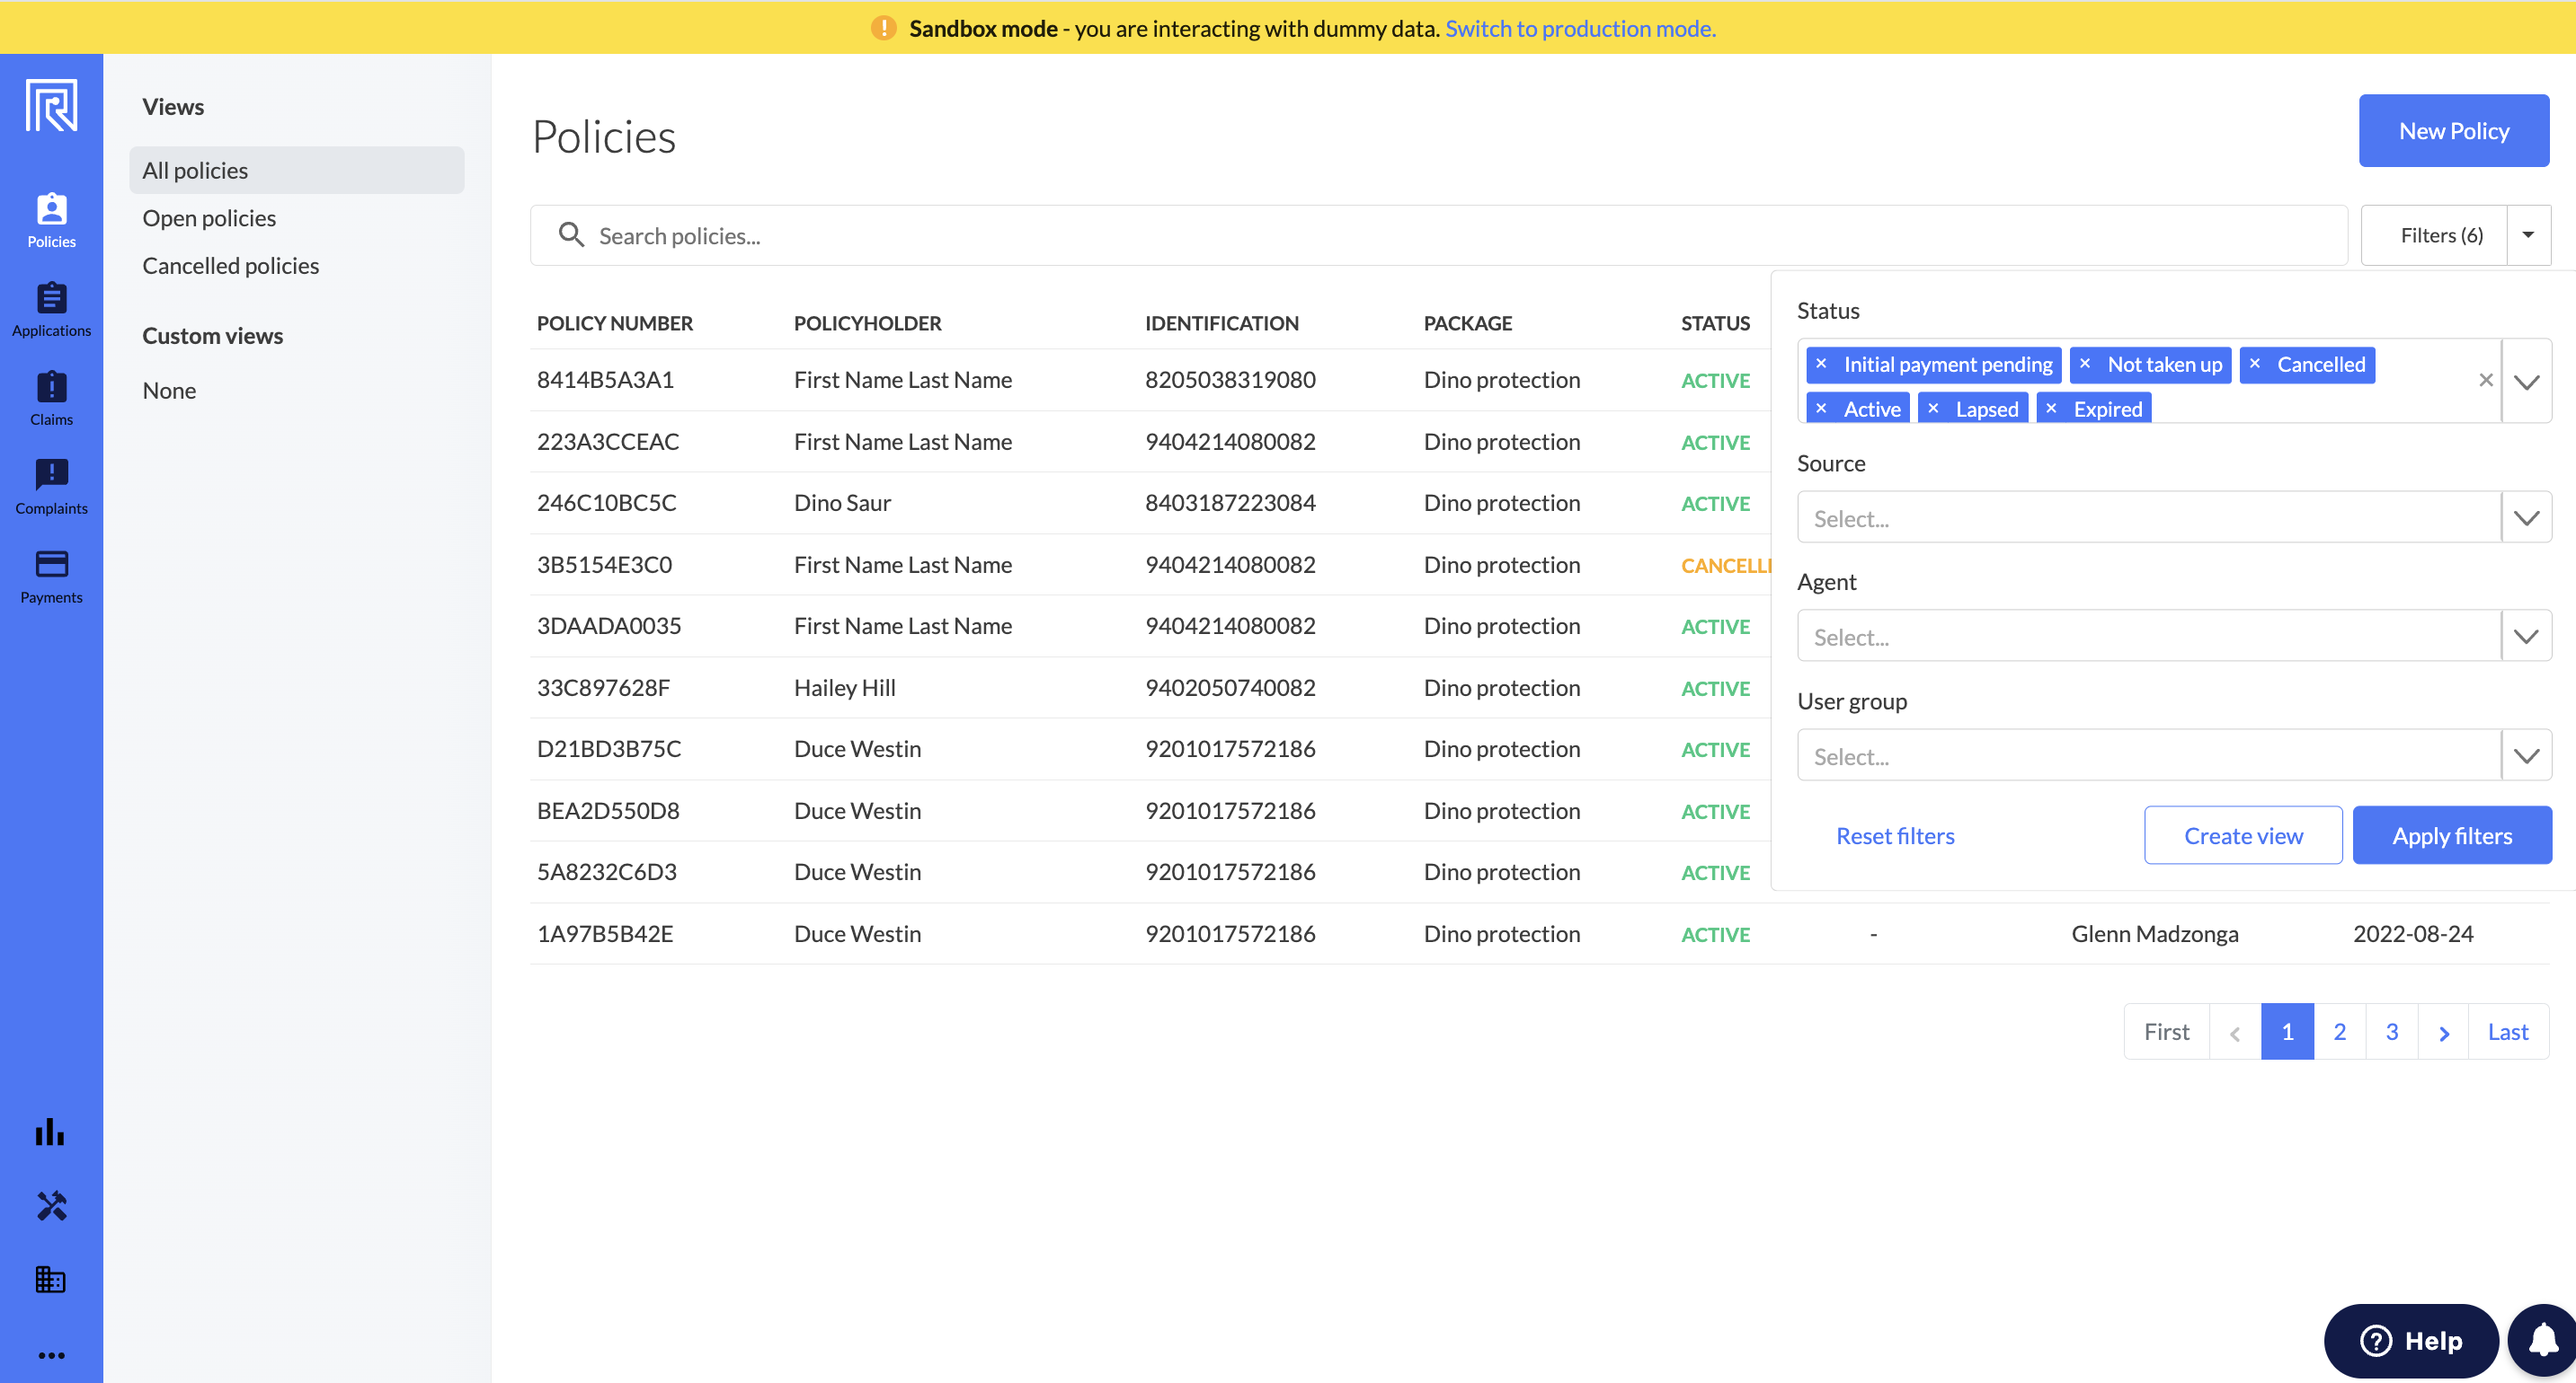
Task: Open the User group select dropdown
Action: tap(2174, 755)
